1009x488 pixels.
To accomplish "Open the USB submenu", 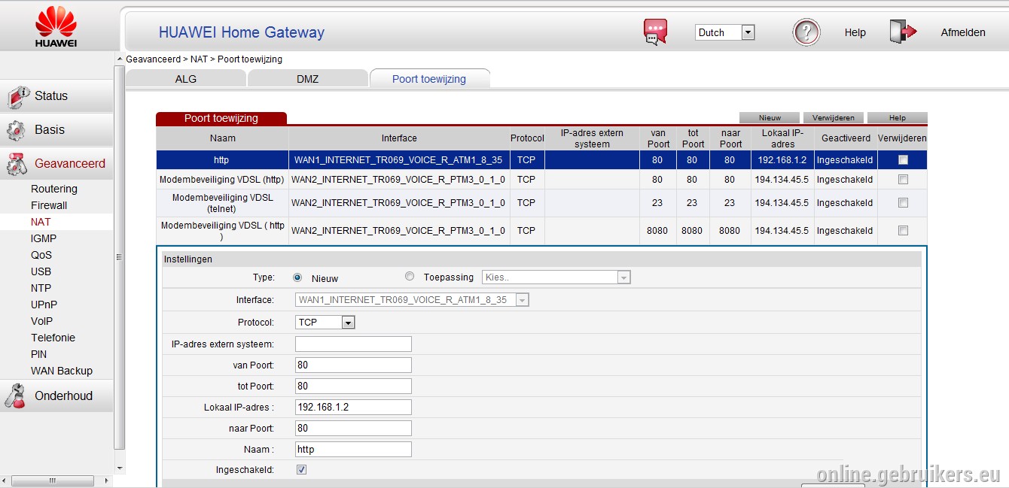I will point(41,271).
